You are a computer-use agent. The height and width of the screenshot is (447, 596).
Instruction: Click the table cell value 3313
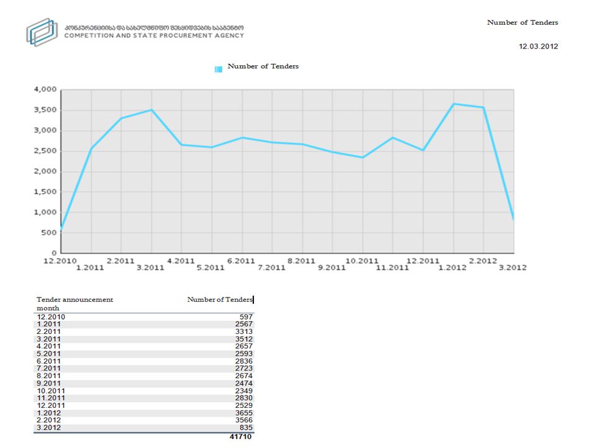click(x=243, y=332)
